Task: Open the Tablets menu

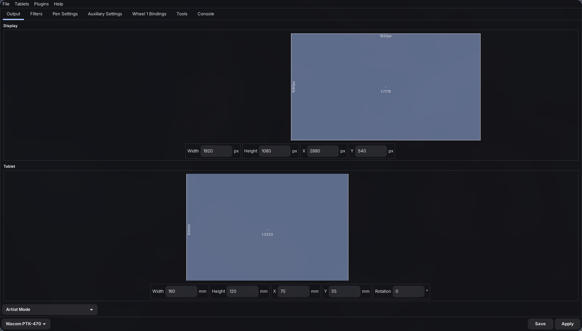Action: point(22,4)
